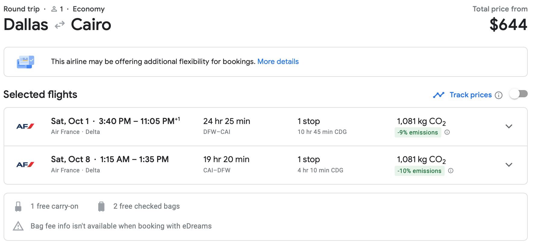Click the $644 total price
Image resolution: width=535 pixels, height=248 pixels.
coord(508,25)
